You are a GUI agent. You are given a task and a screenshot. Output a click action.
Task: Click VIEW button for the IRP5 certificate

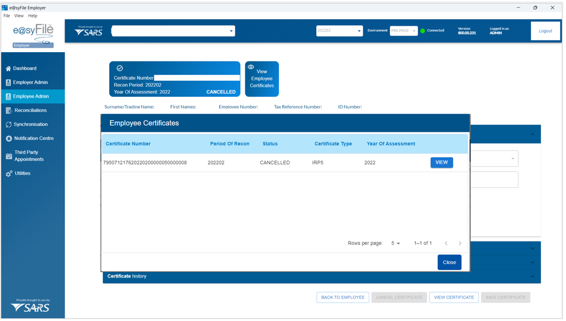coord(441,163)
